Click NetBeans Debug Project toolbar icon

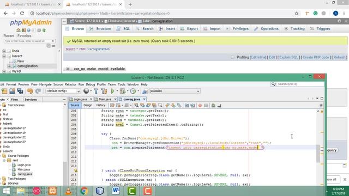122,91
